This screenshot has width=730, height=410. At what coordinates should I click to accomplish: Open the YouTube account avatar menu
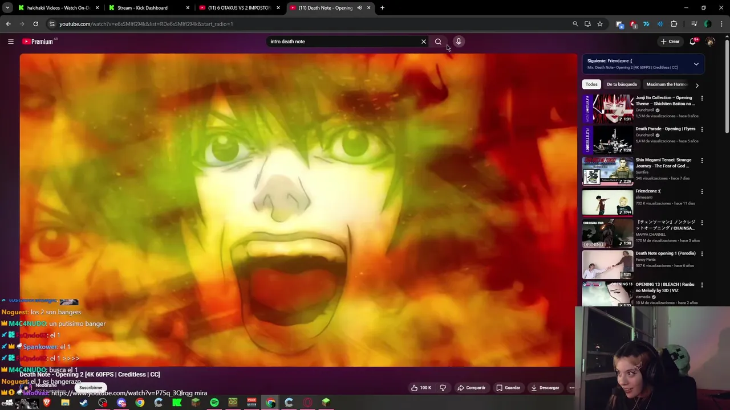pos(710,42)
